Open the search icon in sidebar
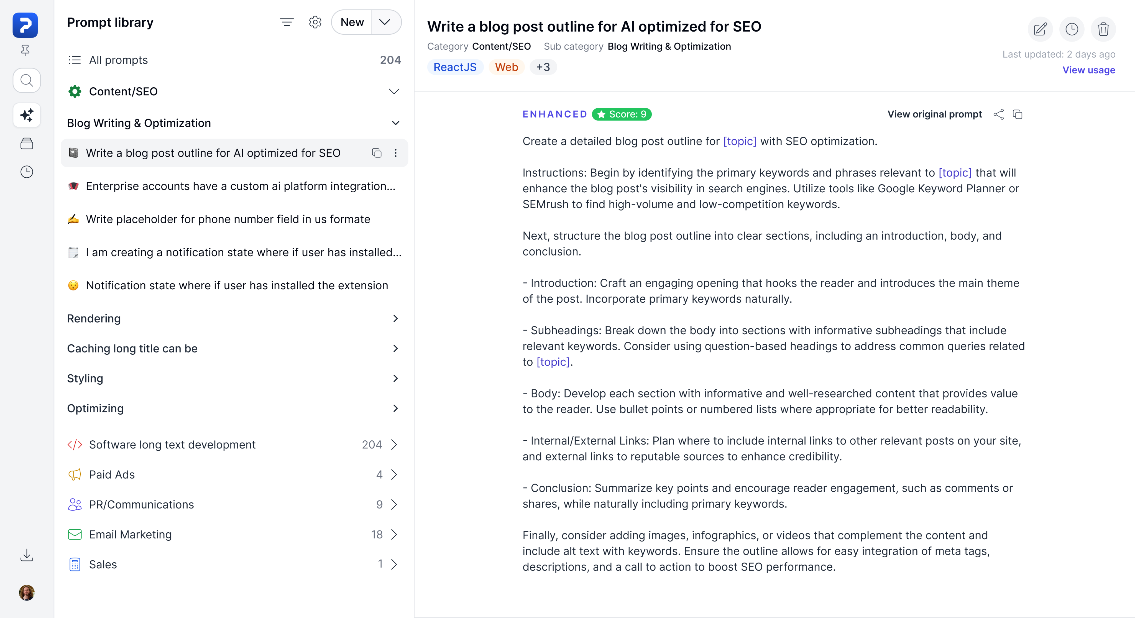Image resolution: width=1135 pixels, height=618 pixels. point(27,80)
